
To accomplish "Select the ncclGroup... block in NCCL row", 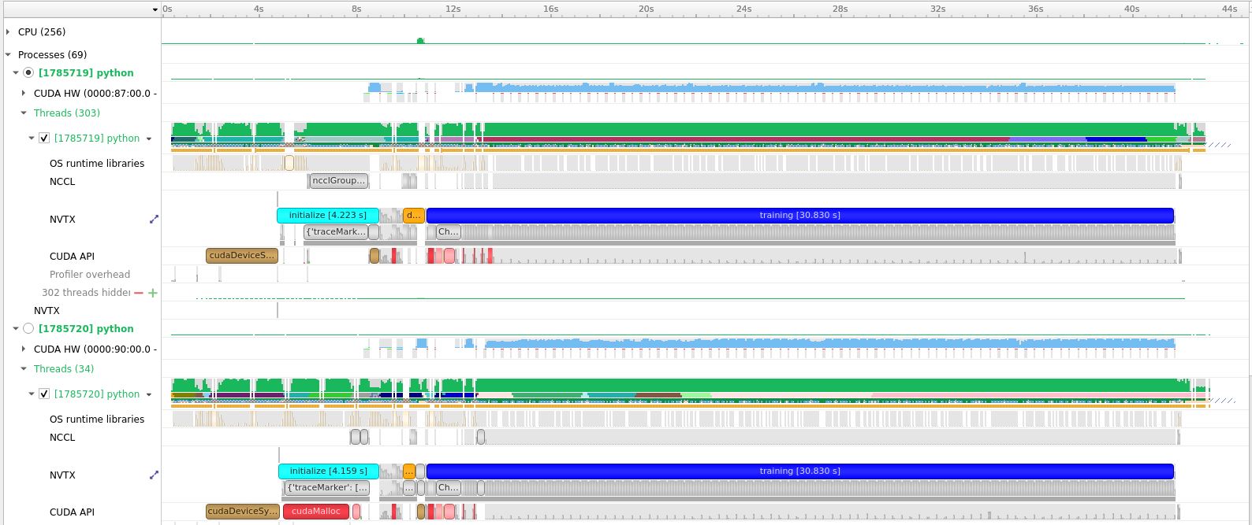I will [338, 181].
